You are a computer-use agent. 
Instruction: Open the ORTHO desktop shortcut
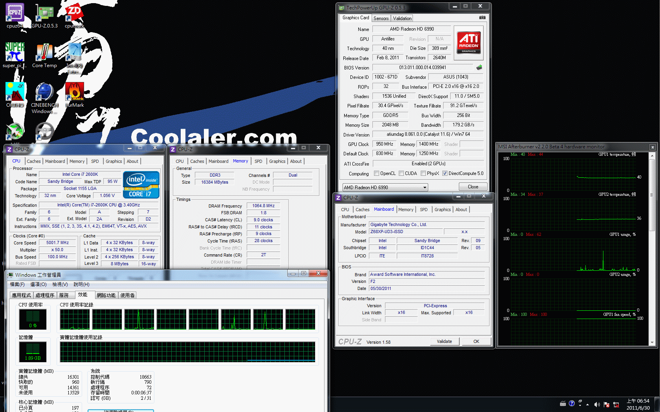[15, 95]
